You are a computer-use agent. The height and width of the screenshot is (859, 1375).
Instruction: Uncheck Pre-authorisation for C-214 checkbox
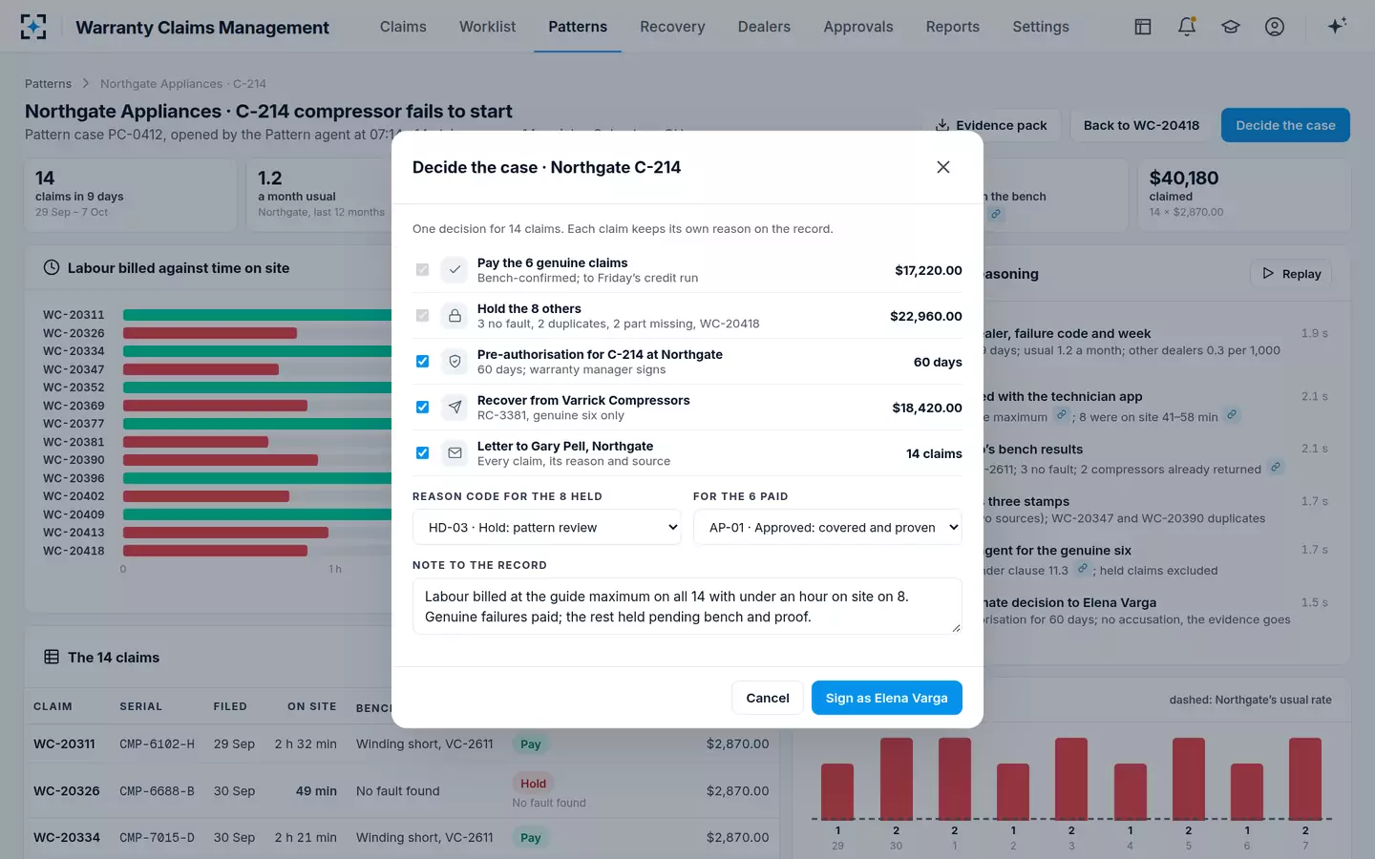click(x=422, y=362)
